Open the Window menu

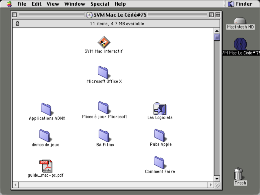click(75, 4)
